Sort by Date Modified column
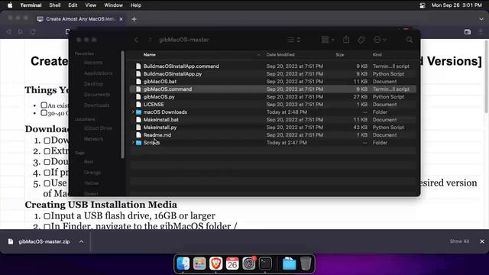This screenshot has width=489, height=275. [x=280, y=54]
